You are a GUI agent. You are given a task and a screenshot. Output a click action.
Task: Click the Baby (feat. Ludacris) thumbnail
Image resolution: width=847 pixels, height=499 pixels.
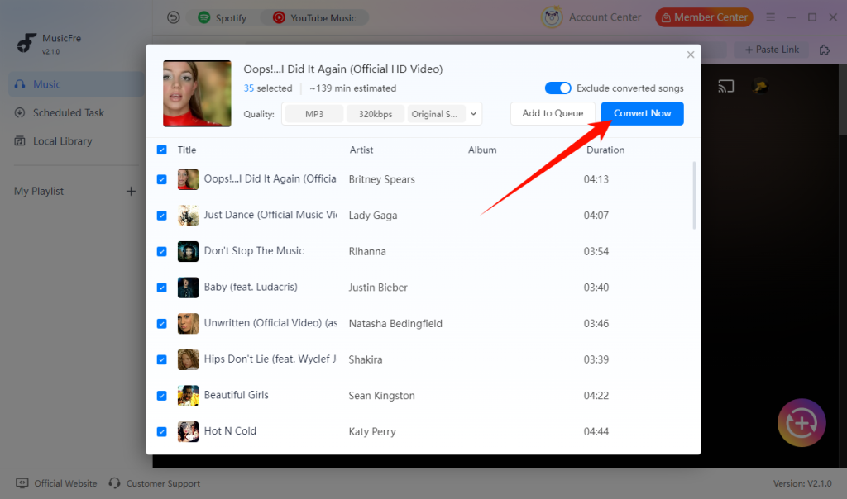pyautogui.click(x=188, y=288)
